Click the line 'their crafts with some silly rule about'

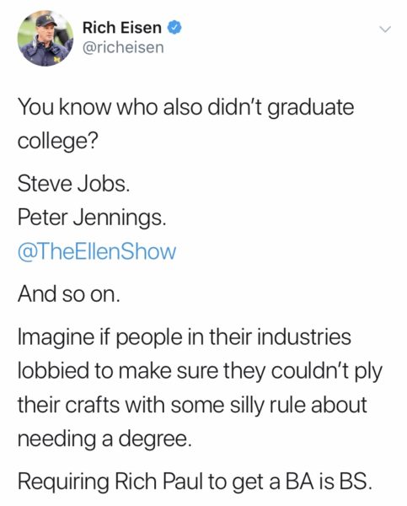point(192,406)
